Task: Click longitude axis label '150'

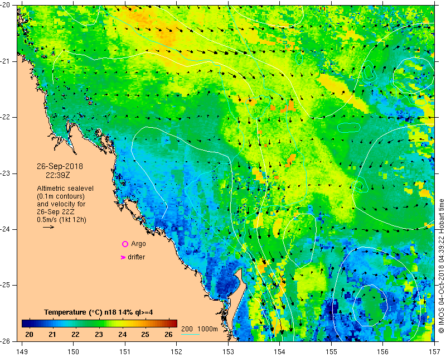Action: pyautogui.click(x=74, y=352)
